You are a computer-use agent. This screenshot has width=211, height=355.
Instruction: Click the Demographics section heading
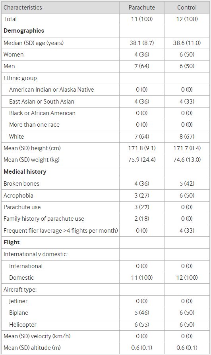point(24,31)
